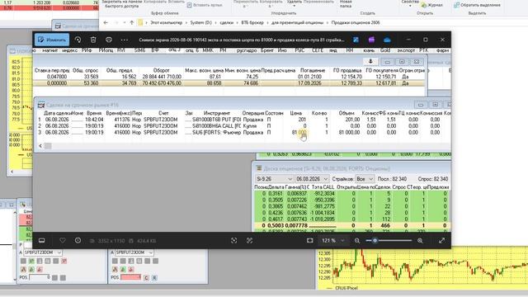Click the fit-to-window icon beside zoom percent
Viewport: 528px width, 297px height.
point(310,240)
